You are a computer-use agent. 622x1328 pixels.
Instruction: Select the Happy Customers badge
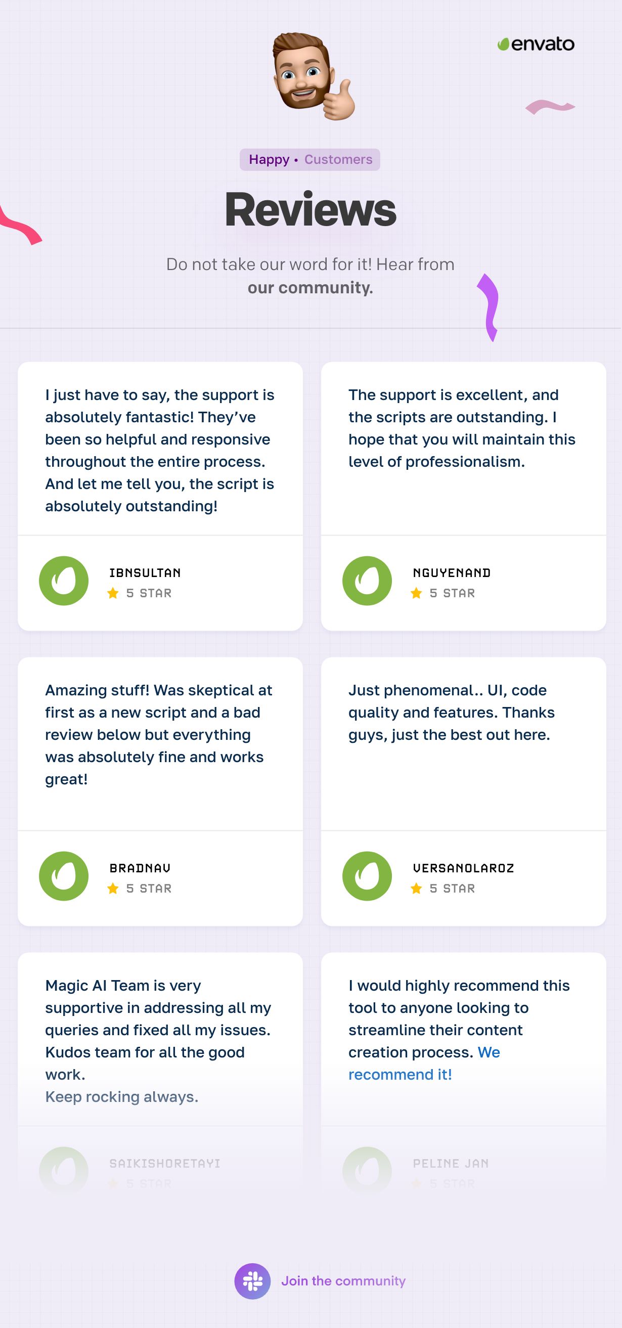tap(310, 160)
